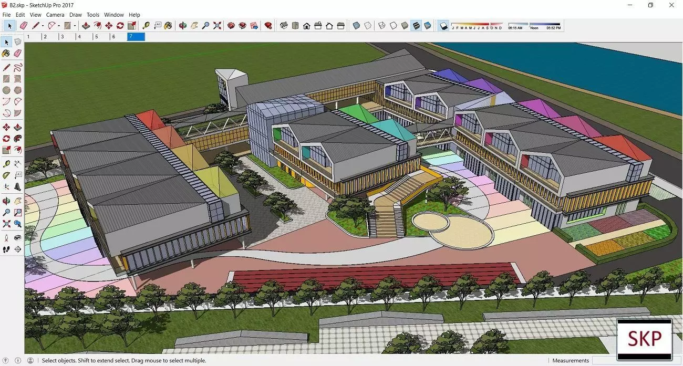
Task: Click the geo-location status bar icon
Action: [6, 361]
